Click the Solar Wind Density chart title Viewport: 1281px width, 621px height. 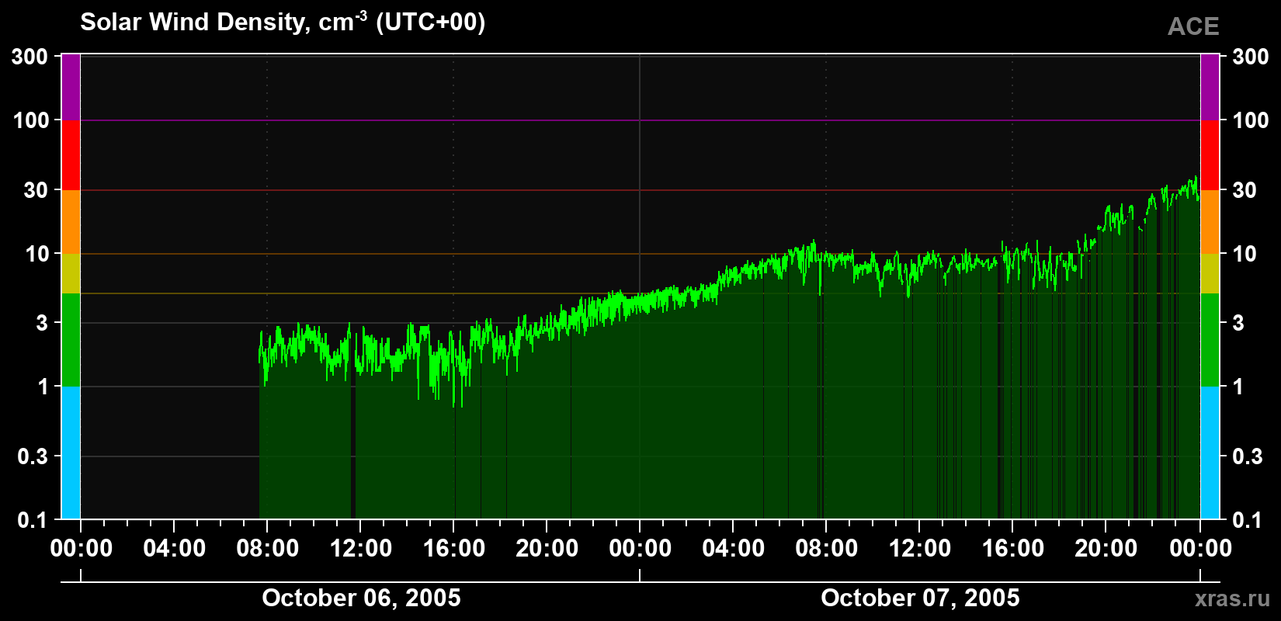coord(283,22)
